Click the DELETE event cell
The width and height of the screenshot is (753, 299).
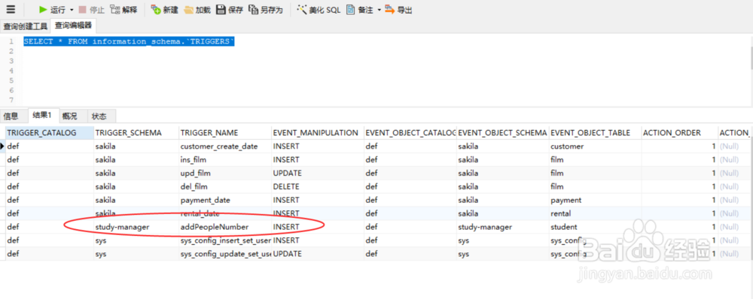(x=318, y=186)
